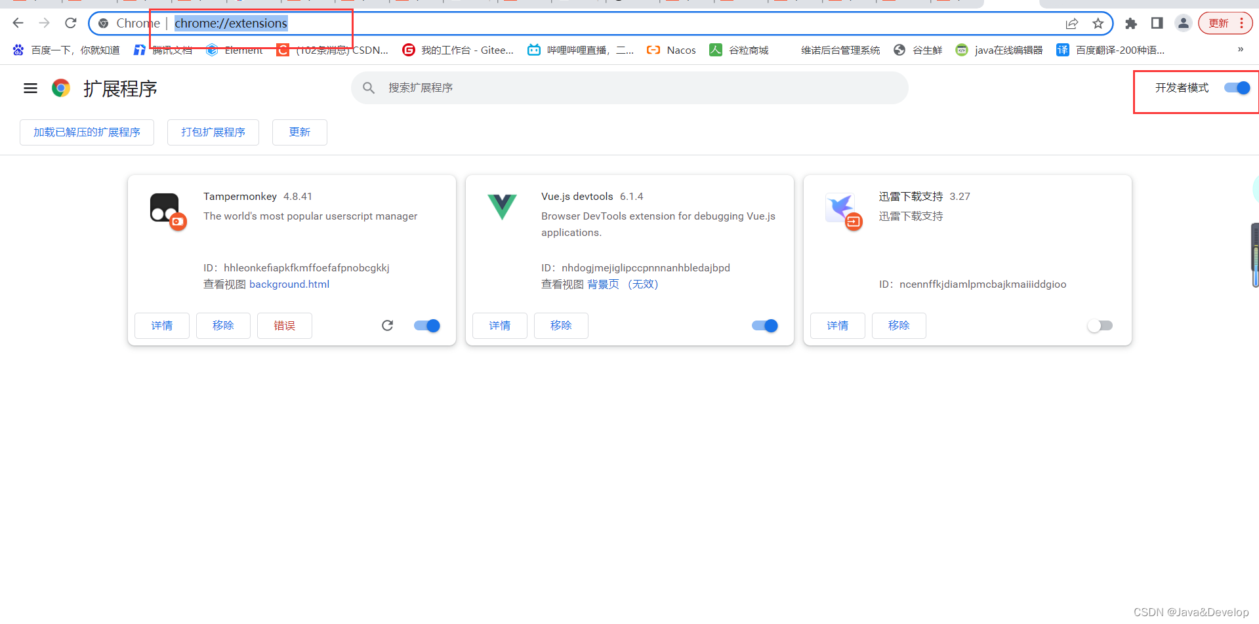Image resolution: width=1259 pixels, height=624 pixels.
Task: Open 维诺后台管理系统 bookmark
Action: [x=840, y=50]
